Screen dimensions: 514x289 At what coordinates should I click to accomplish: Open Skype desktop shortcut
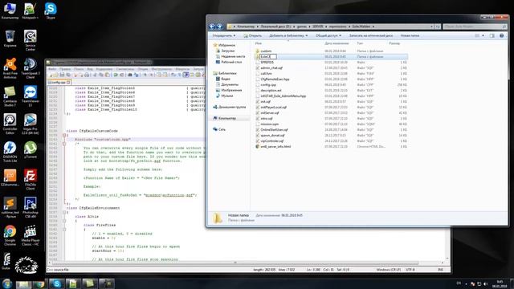[51, 10]
